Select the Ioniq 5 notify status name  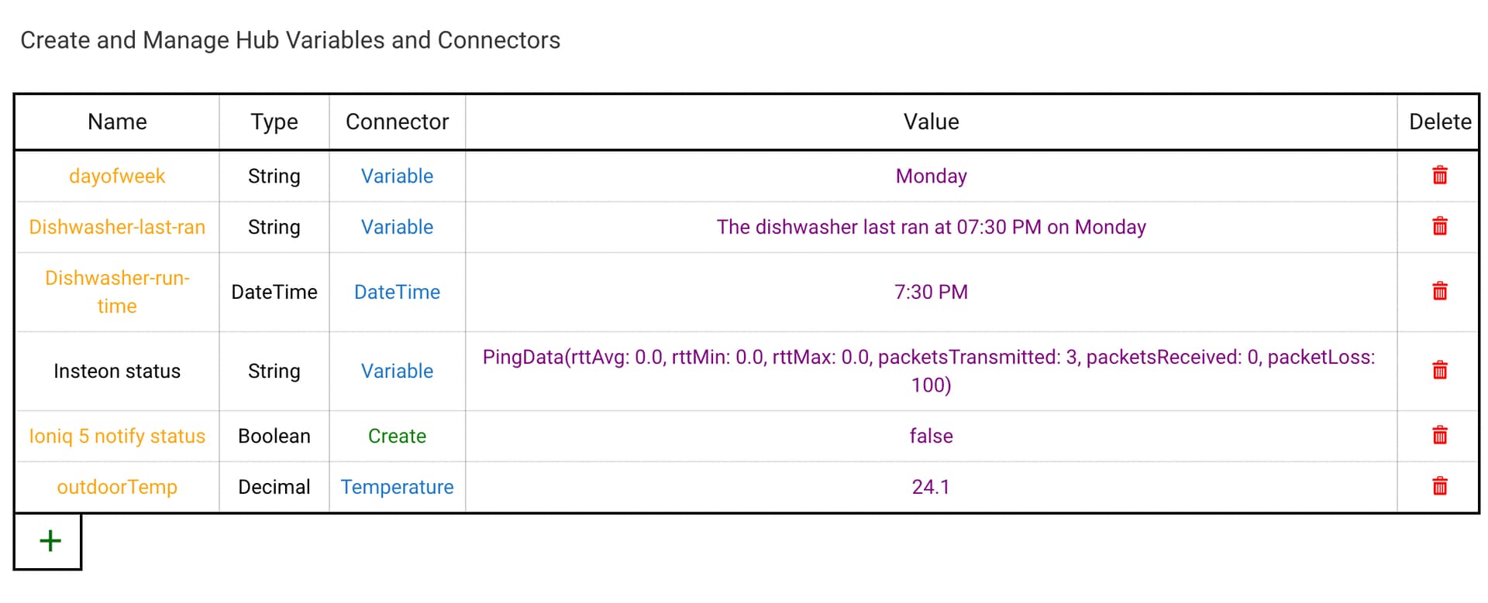click(x=117, y=437)
